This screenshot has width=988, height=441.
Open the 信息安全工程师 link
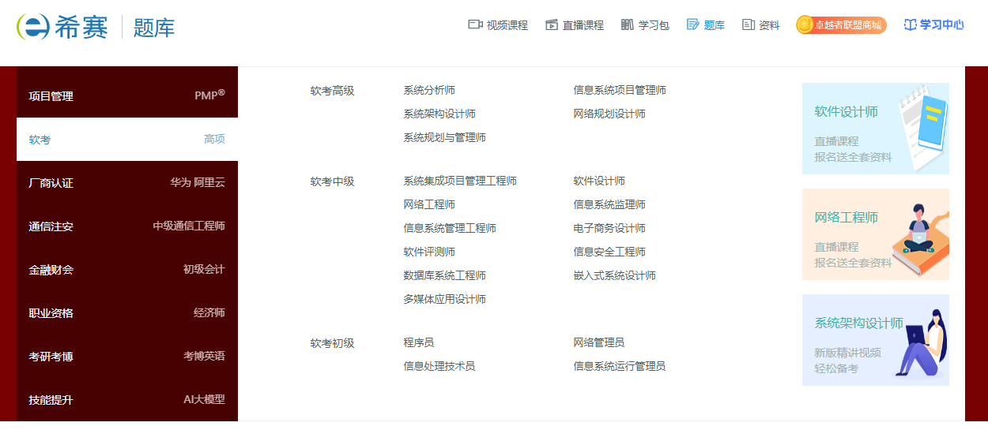point(609,252)
